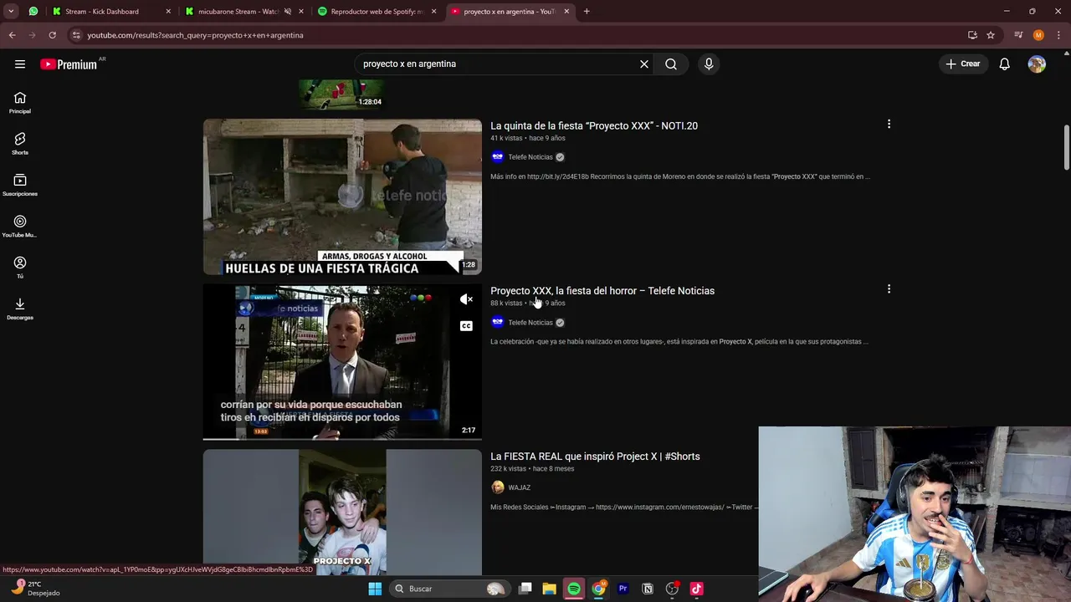The image size is (1071, 602).
Task: Open OBS Studio from the taskbar
Action: 672,589
